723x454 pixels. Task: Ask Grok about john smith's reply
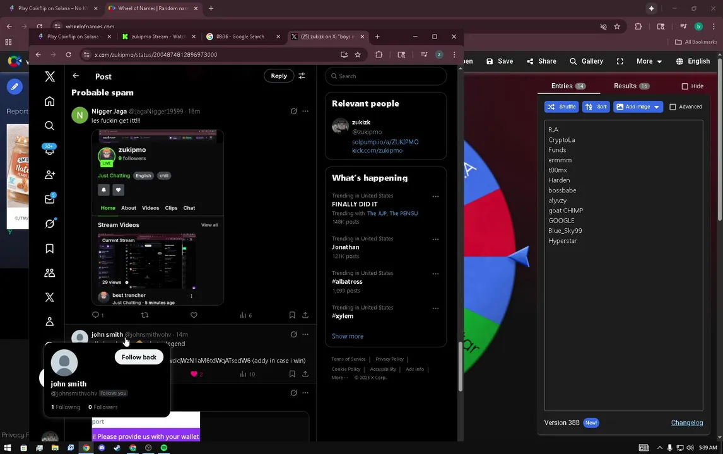point(294,334)
